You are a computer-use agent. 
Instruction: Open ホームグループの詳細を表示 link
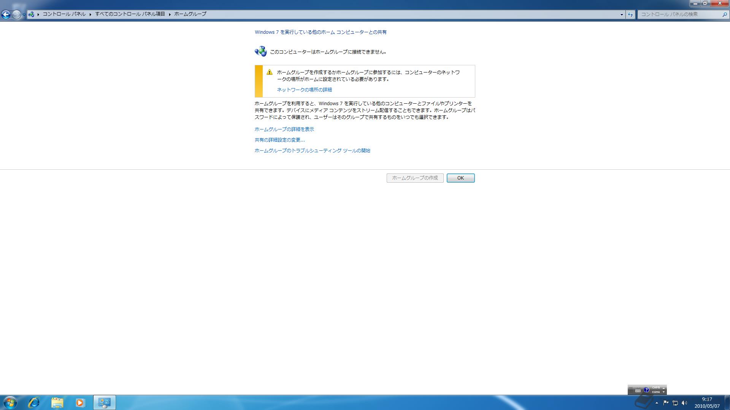(284, 129)
